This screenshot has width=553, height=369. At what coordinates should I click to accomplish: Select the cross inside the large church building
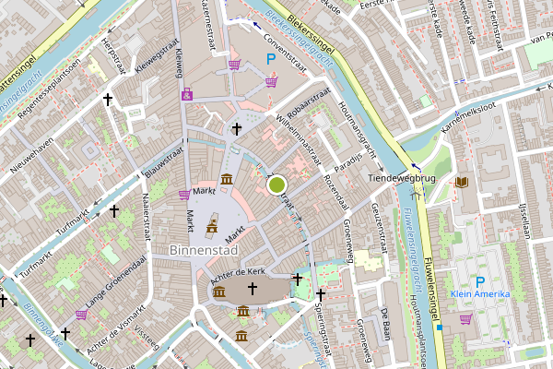(x=253, y=289)
